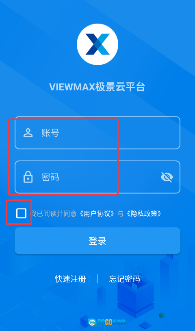The width and height of the screenshot is (195, 331).
Task: Focus the 账号 account input field
Action: pyautogui.click(x=97, y=133)
